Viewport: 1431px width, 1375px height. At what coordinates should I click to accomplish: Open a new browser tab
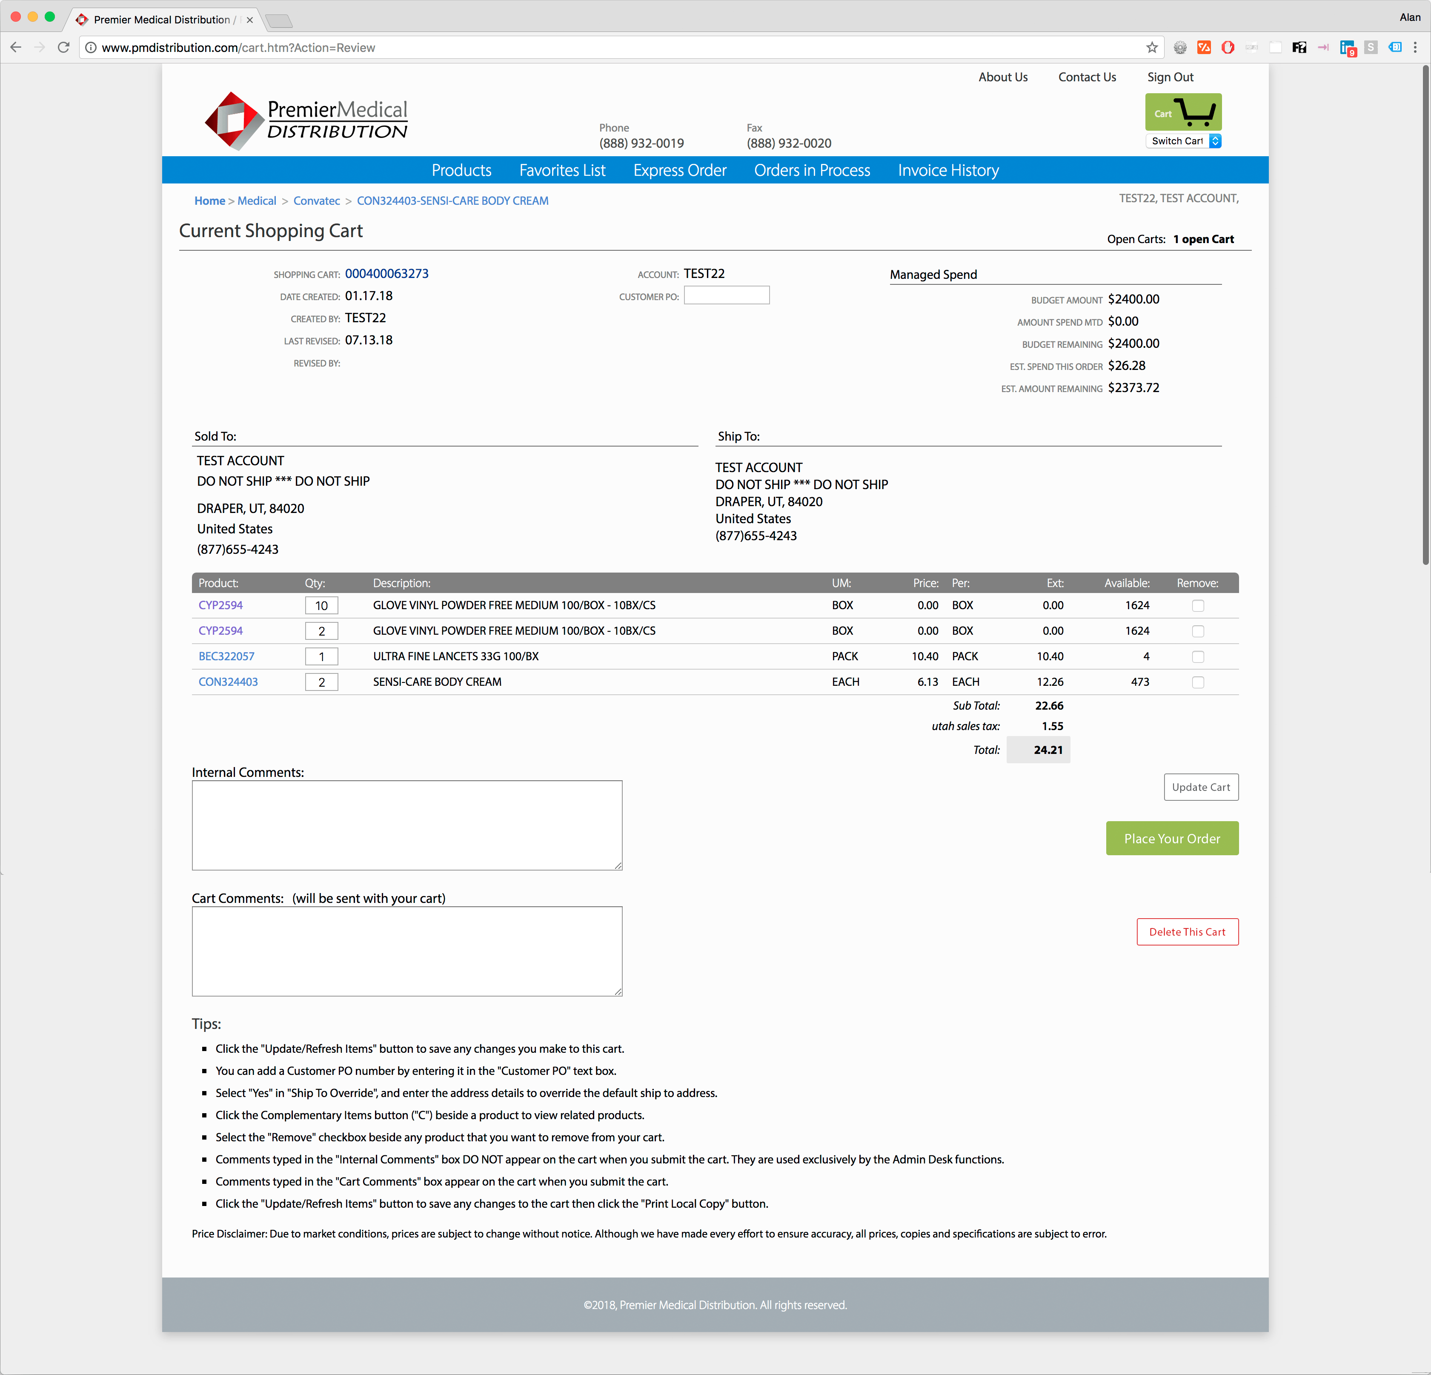(x=279, y=20)
